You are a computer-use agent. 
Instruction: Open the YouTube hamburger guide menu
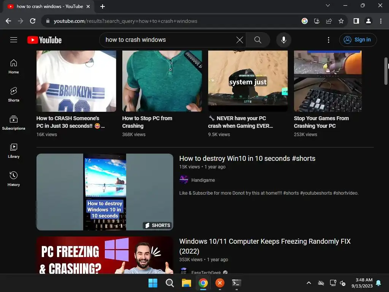(x=14, y=40)
